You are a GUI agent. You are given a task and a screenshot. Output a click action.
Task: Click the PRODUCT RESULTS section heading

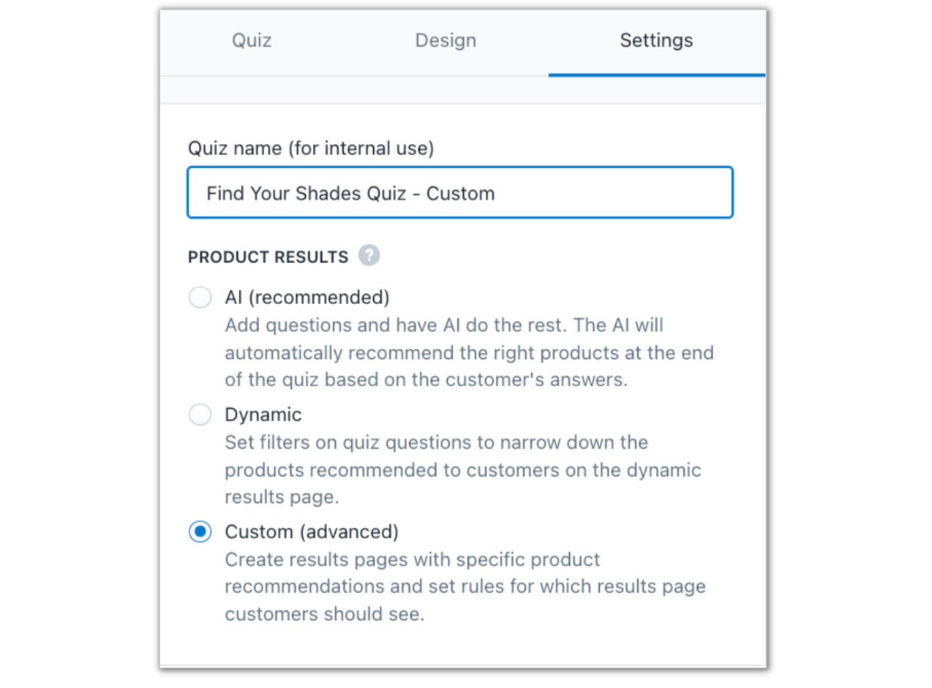[268, 257]
